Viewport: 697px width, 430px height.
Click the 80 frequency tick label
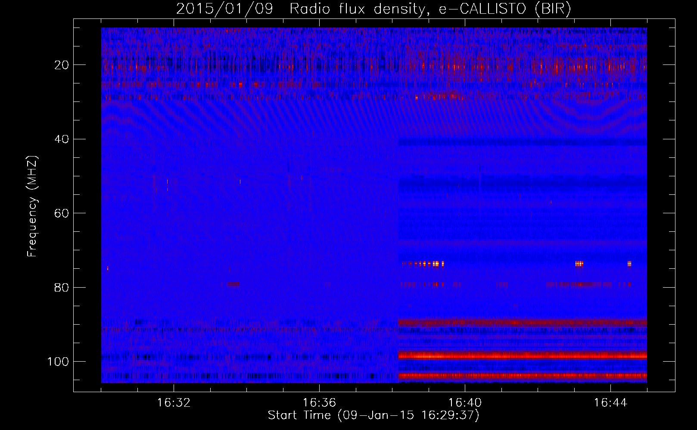click(x=62, y=287)
